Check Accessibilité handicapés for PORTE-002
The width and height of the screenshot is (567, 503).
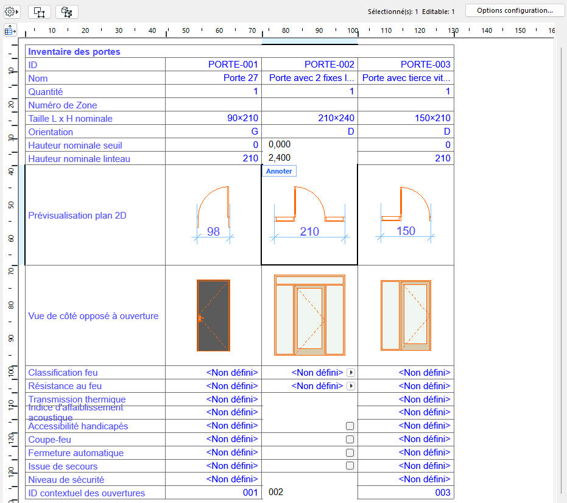[350, 426]
